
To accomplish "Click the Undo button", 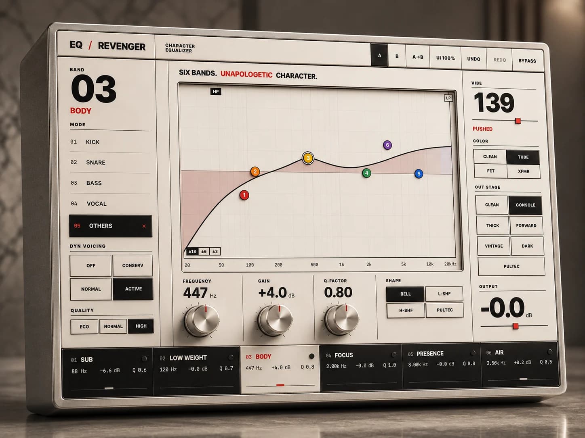I will (x=473, y=59).
